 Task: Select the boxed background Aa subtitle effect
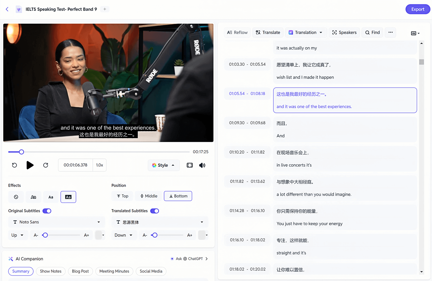pos(68,197)
